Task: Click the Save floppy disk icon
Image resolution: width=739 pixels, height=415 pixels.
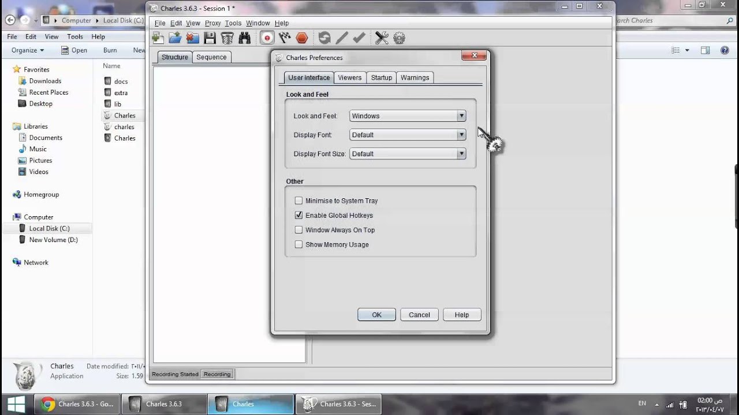Action: pyautogui.click(x=210, y=38)
